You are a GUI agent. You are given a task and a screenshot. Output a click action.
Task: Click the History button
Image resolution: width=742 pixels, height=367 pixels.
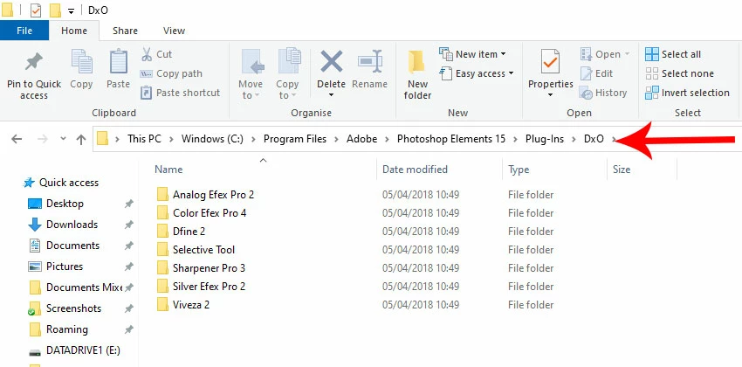click(603, 93)
